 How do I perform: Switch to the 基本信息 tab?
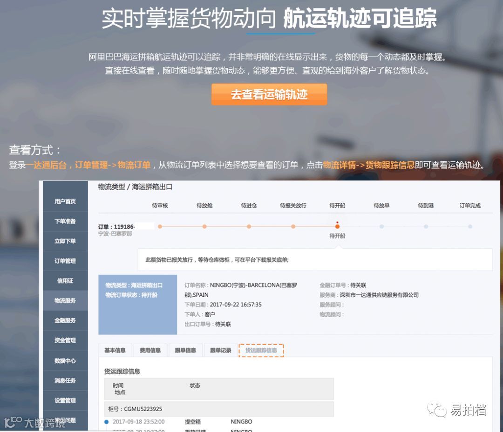point(115,350)
